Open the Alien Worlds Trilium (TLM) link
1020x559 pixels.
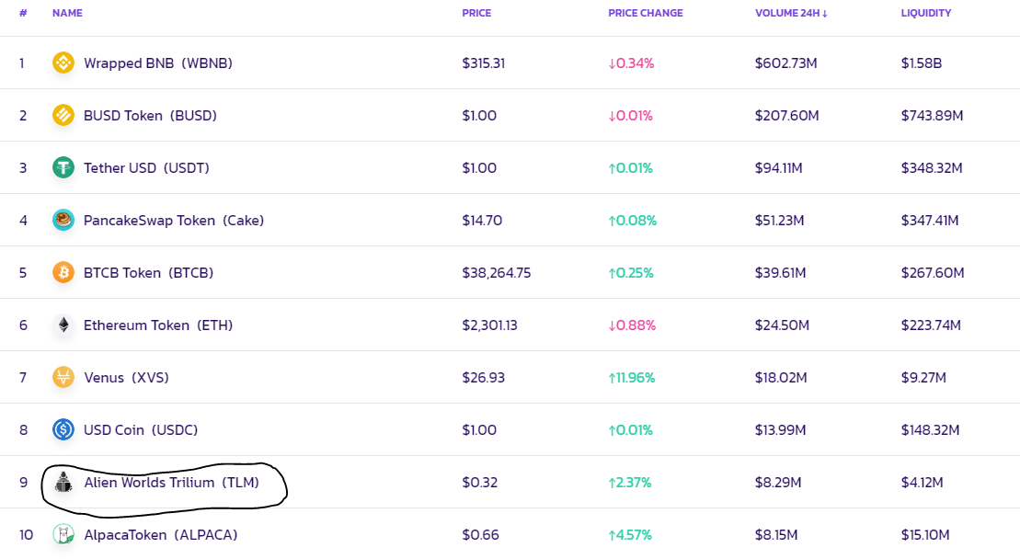coord(172,483)
